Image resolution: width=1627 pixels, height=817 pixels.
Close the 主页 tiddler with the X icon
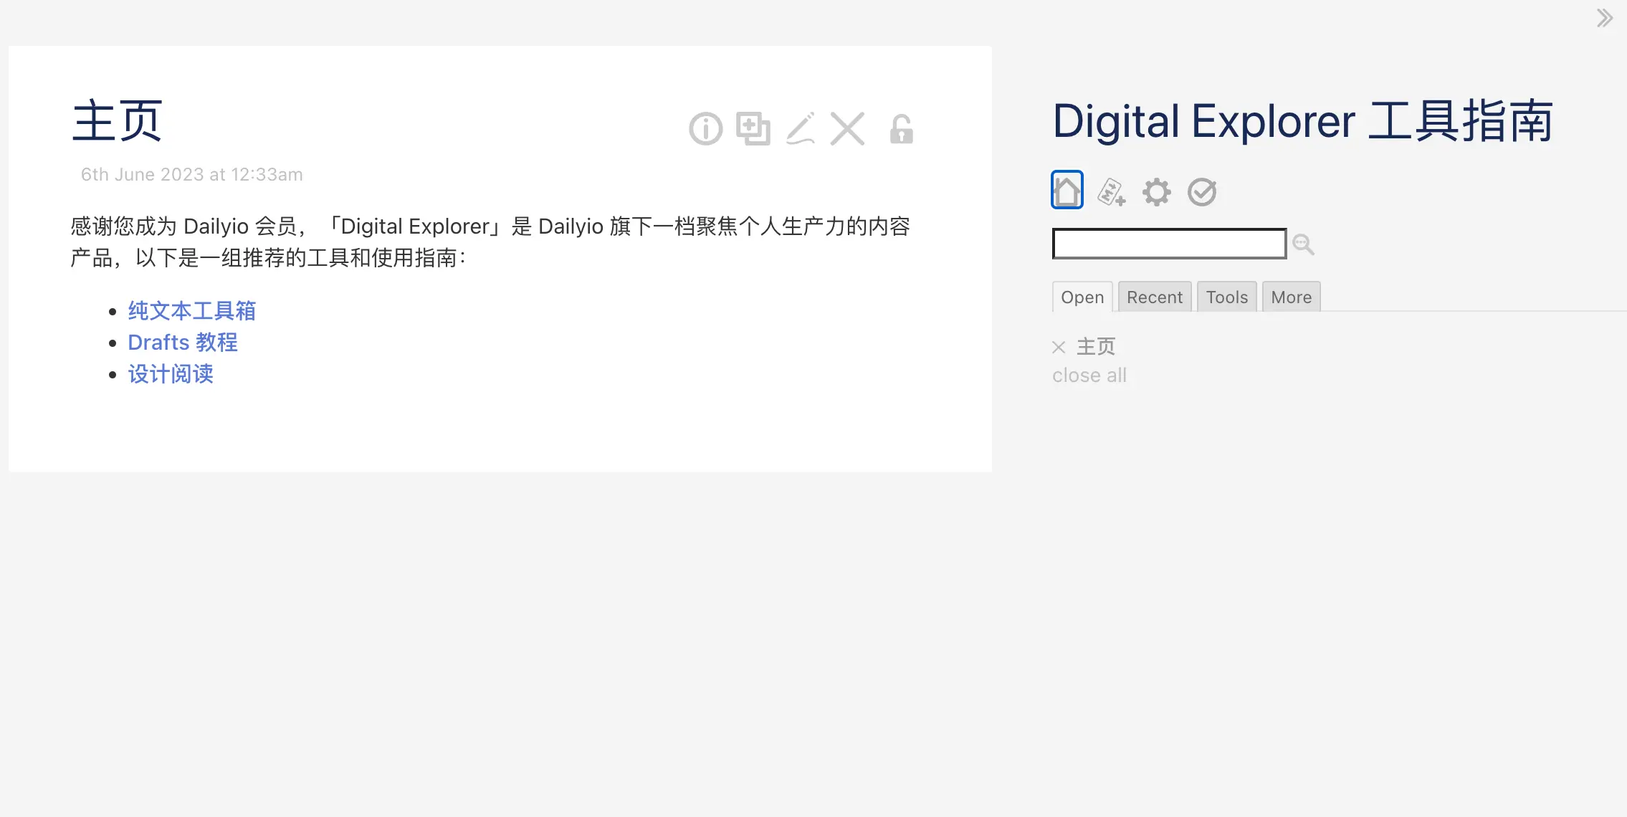click(x=847, y=129)
